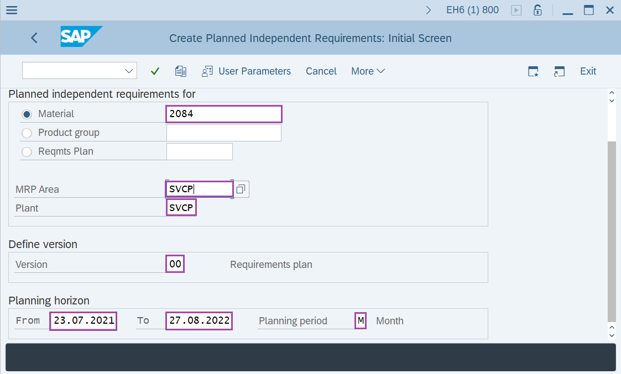Open the hamburger menu at top left
Viewport: 621px width, 374px height.
coord(11,10)
